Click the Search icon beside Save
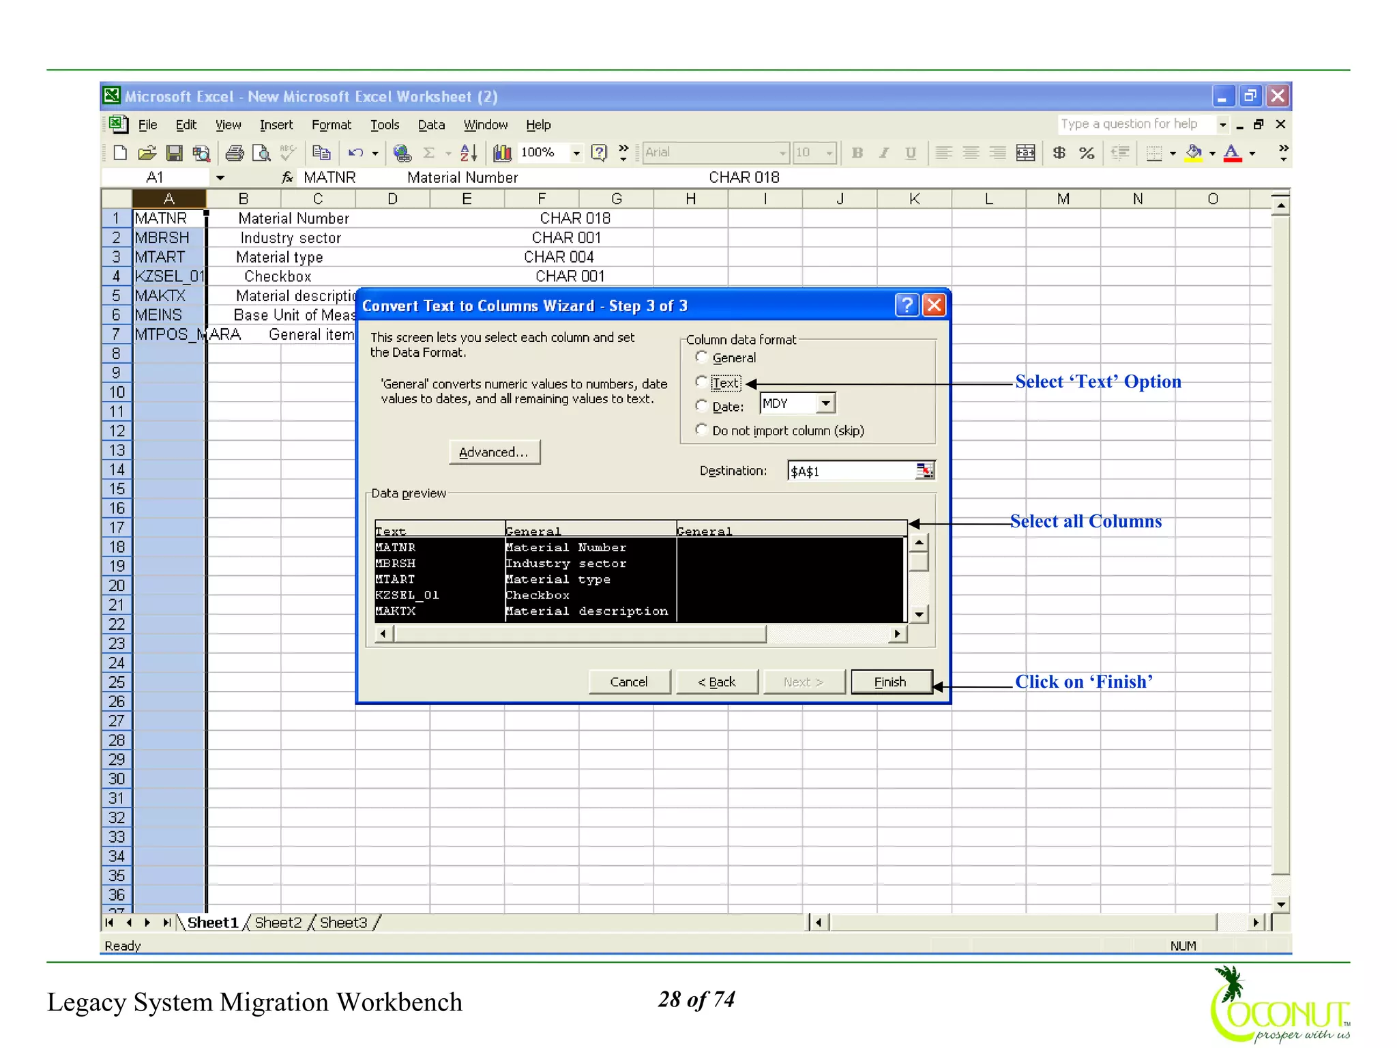 [201, 153]
